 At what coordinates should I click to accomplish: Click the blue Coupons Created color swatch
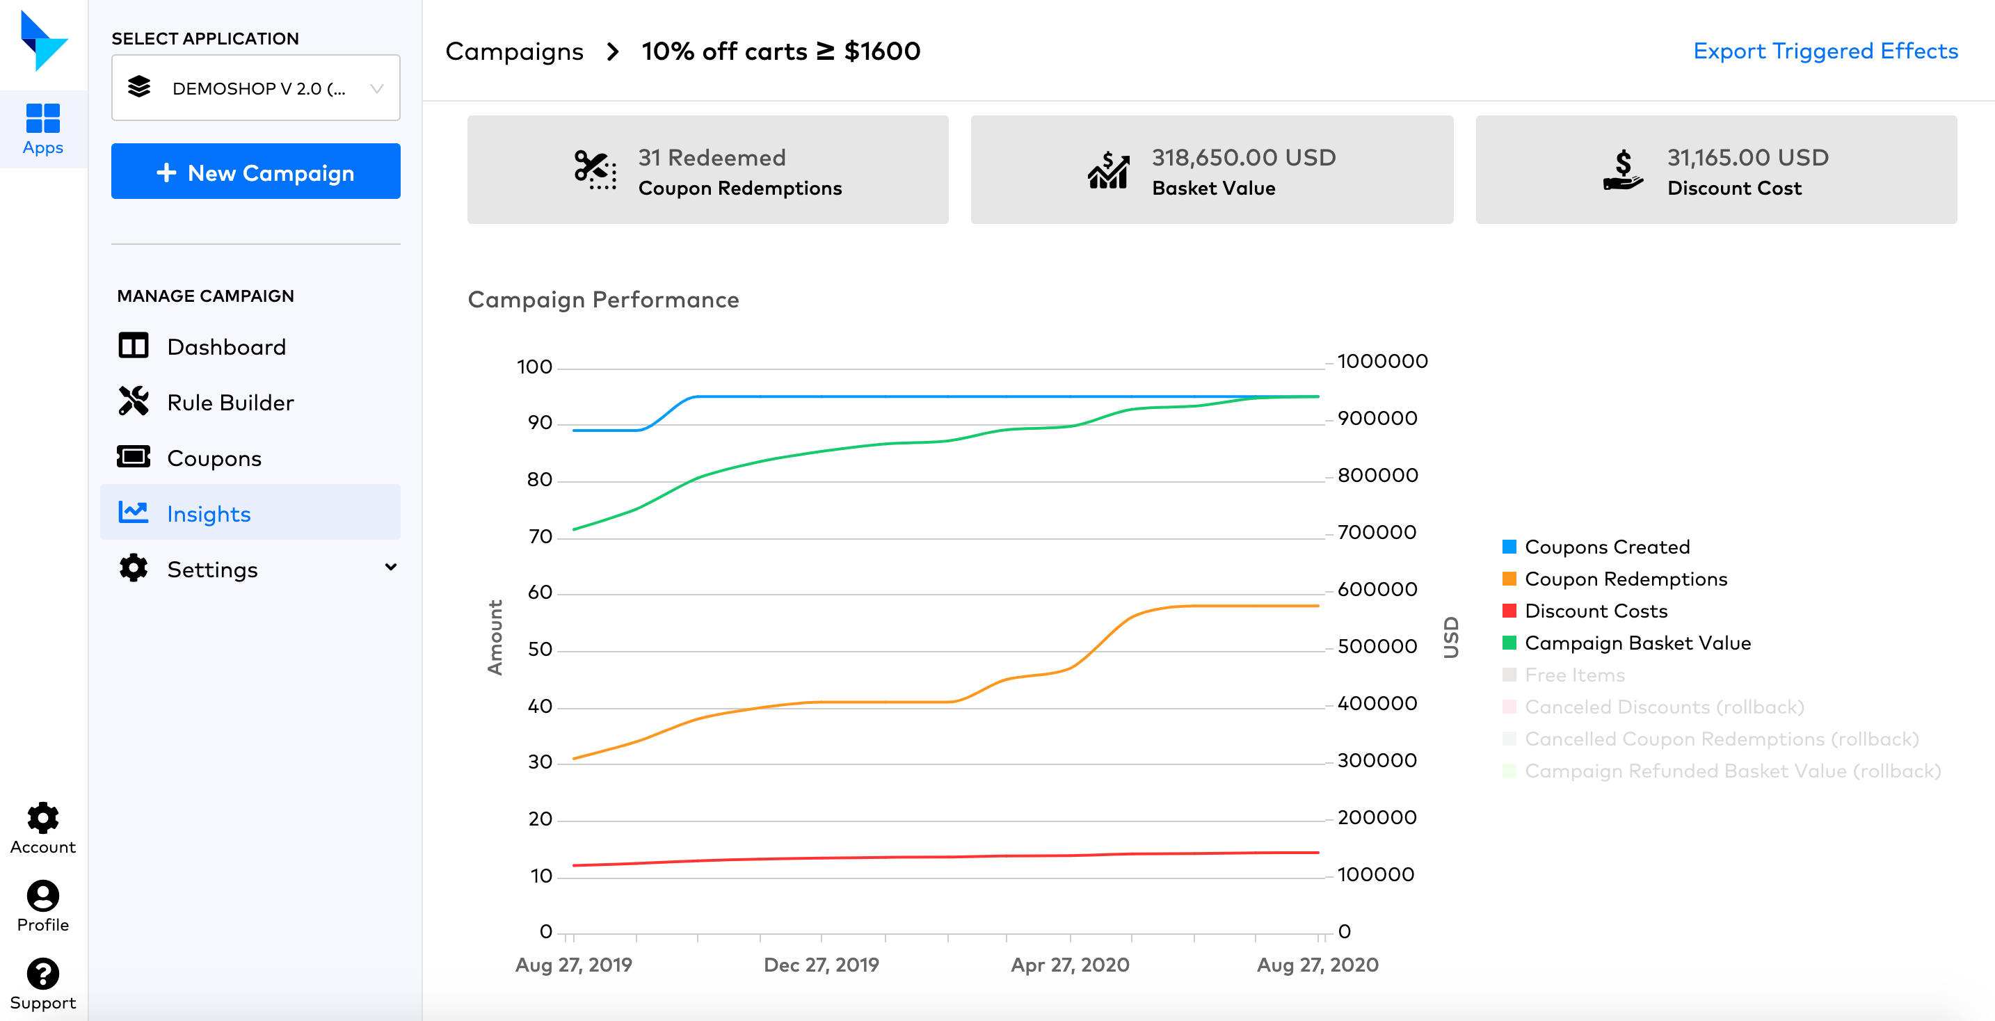1509,547
